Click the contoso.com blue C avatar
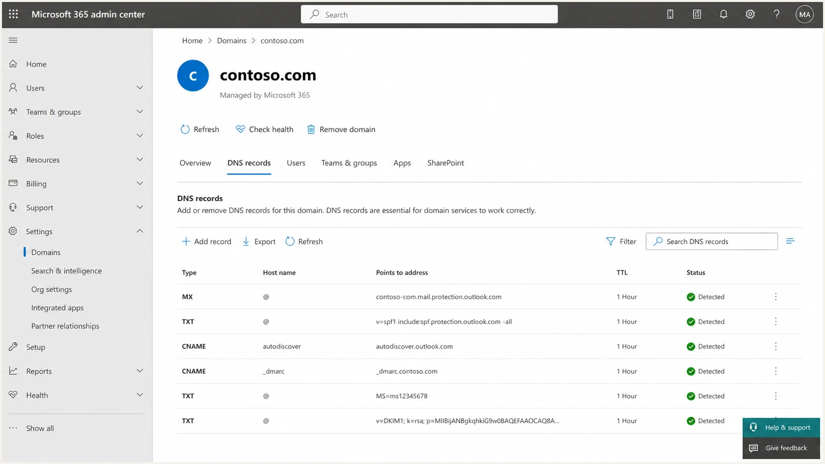 [x=193, y=75]
